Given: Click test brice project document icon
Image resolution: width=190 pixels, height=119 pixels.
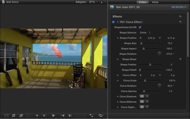Looking at the screenshot, I should pyautogui.click(x=3, y=2).
